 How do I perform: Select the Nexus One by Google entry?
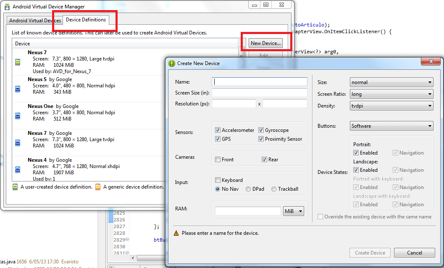pos(88,115)
